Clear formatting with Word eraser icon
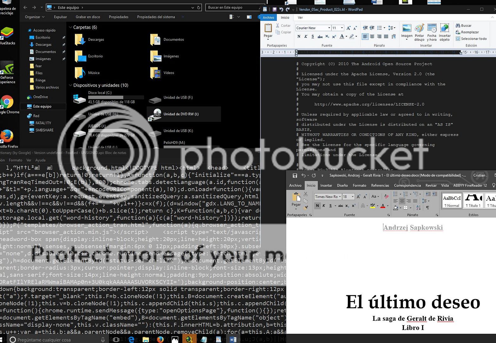 [x=386, y=197]
